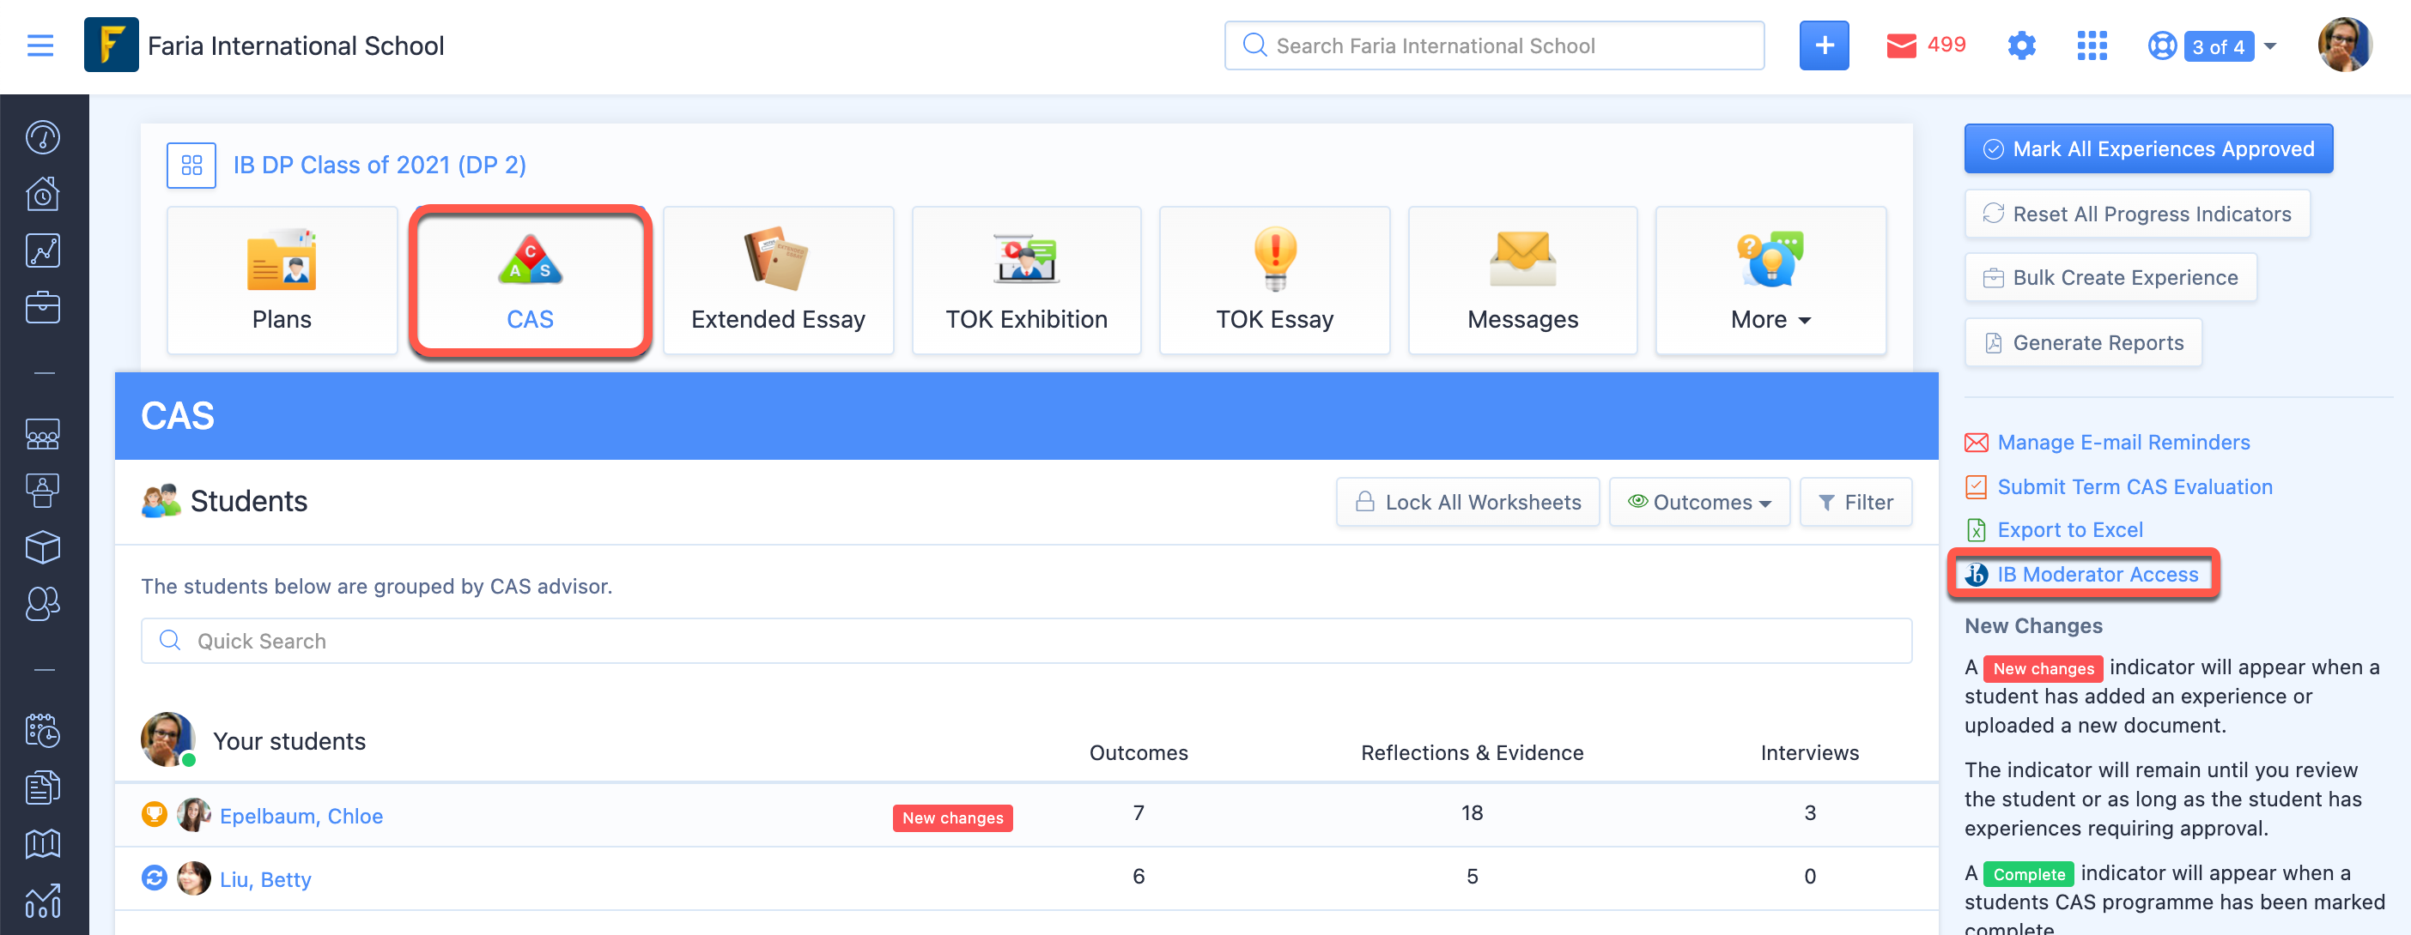Open the class group icon in sidebar
The width and height of the screenshot is (2411, 935).
[43, 434]
